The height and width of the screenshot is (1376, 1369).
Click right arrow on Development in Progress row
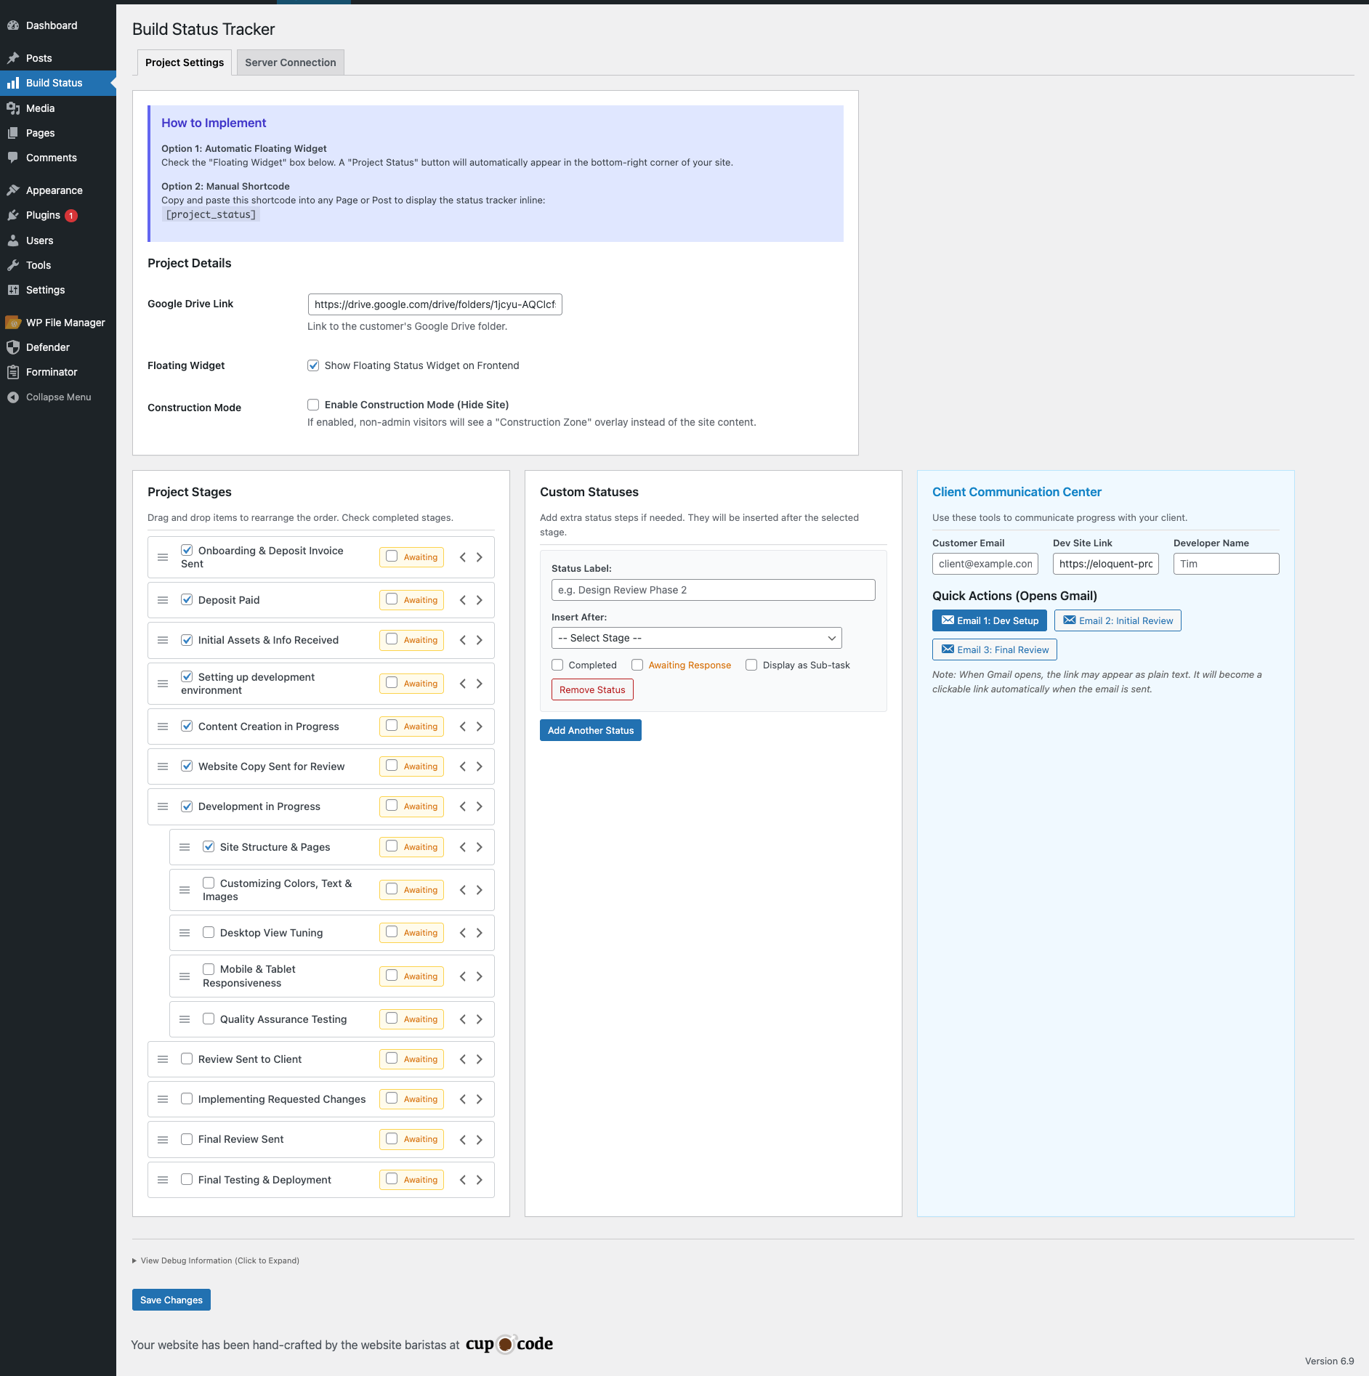(480, 806)
